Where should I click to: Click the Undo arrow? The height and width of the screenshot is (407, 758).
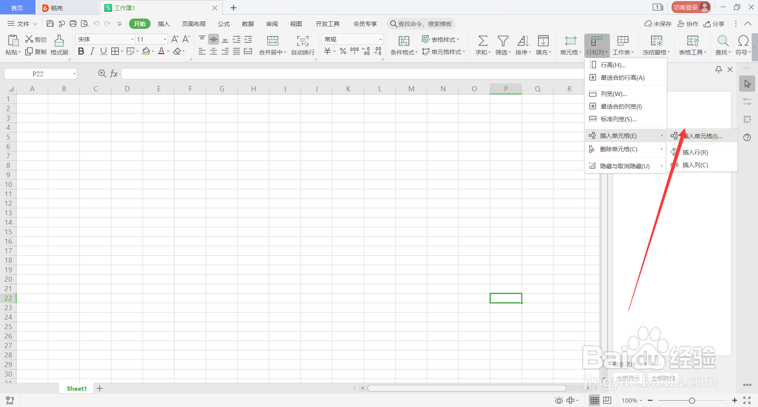(x=96, y=24)
